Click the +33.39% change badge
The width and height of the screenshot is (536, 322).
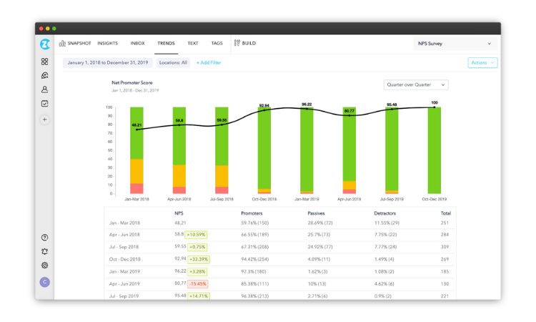199,259
